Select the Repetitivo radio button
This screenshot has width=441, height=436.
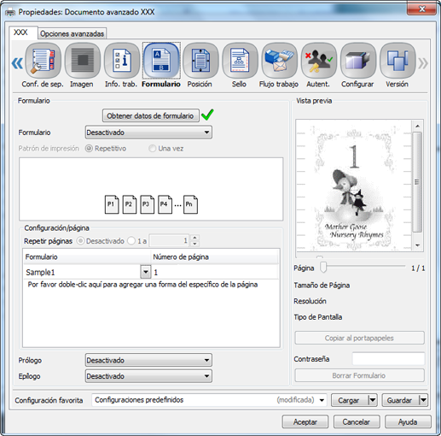89,149
